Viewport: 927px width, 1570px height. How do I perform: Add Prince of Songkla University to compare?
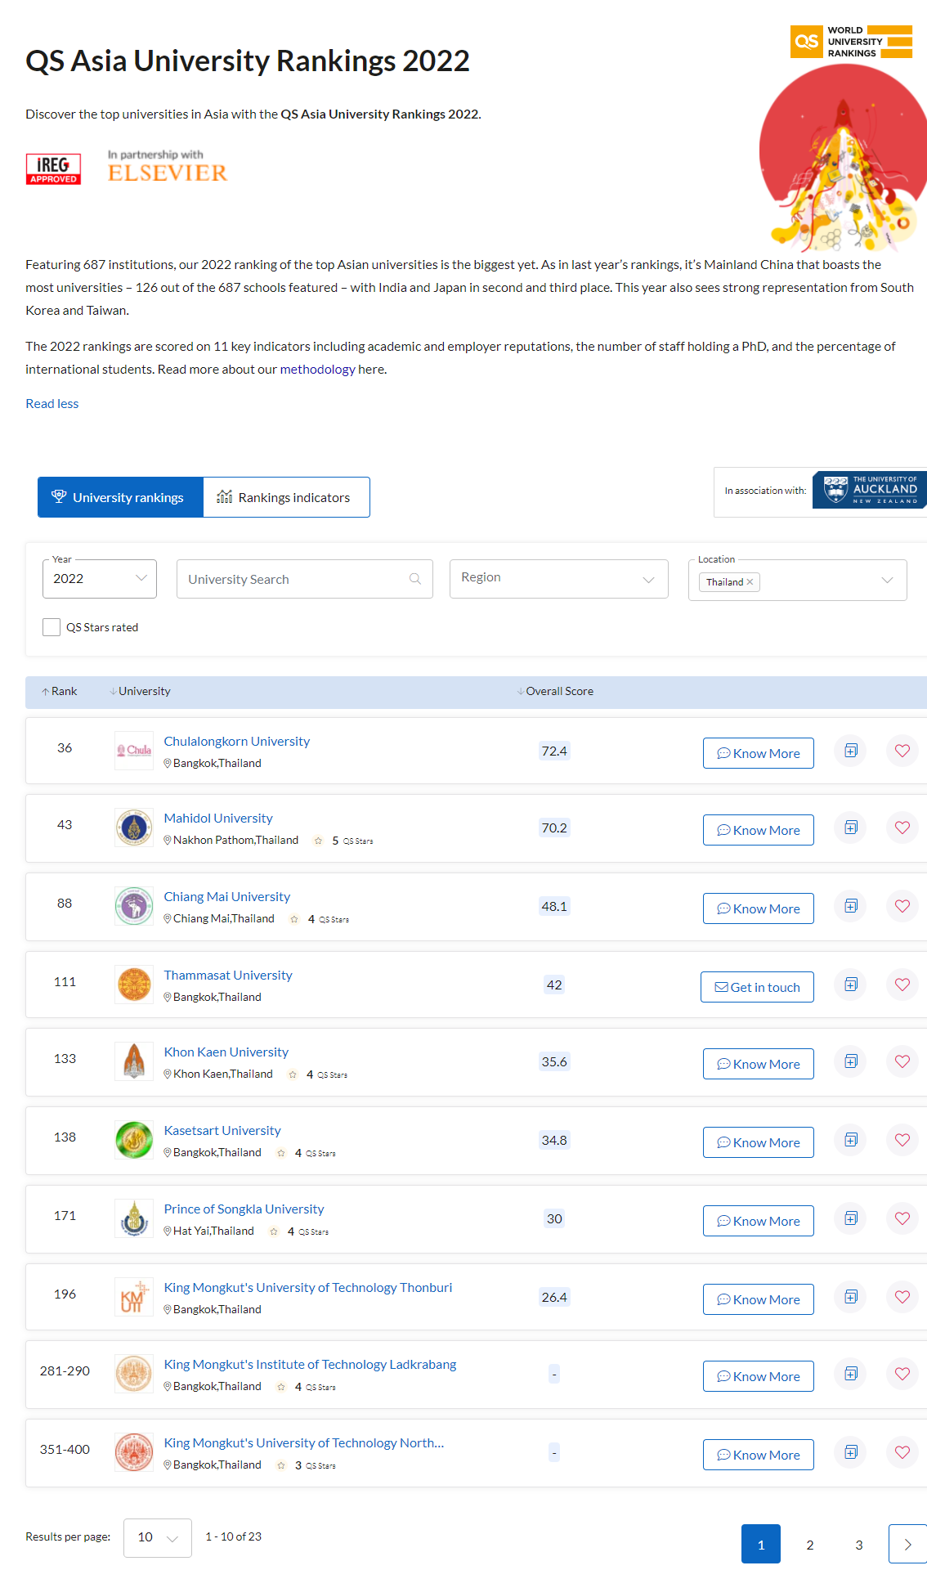click(x=851, y=1218)
